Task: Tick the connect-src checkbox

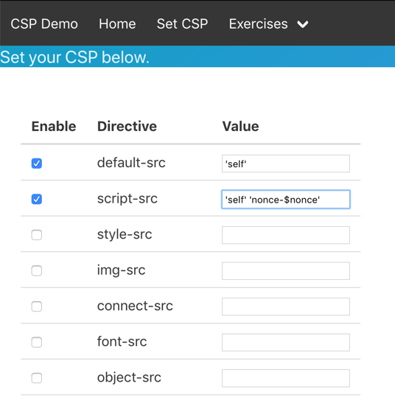Action: click(37, 306)
